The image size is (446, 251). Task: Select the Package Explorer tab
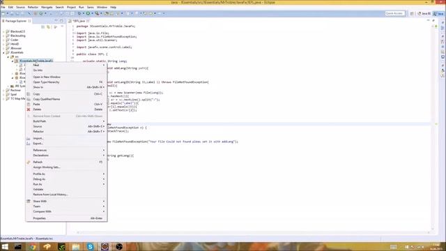coord(16,21)
